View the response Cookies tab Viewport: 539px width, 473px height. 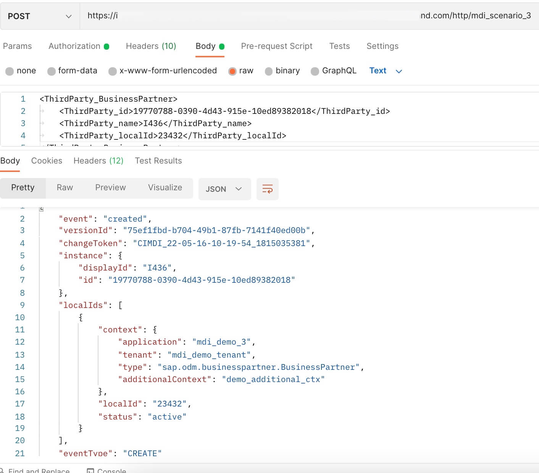47,160
